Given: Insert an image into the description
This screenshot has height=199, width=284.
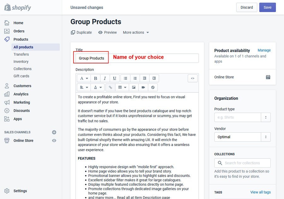Looking at the screenshot, I should (x=134, y=87).
